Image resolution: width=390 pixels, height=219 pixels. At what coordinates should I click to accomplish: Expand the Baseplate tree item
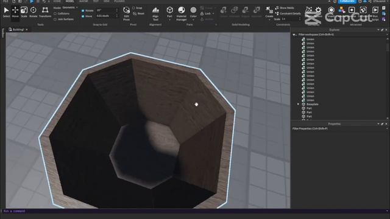point(298,104)
